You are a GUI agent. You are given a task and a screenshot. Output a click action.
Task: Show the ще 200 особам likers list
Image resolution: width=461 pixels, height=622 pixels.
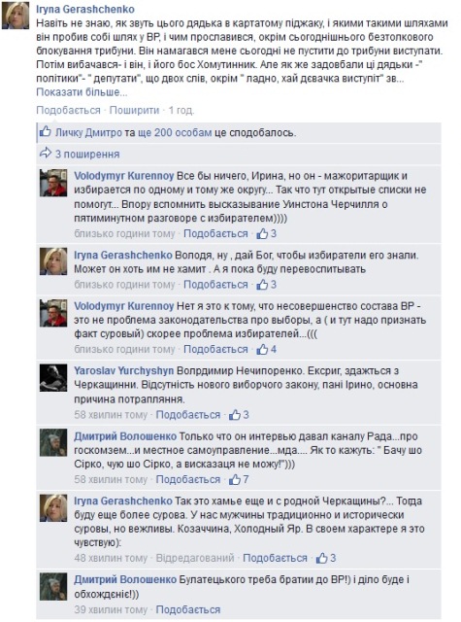point(175,132)
